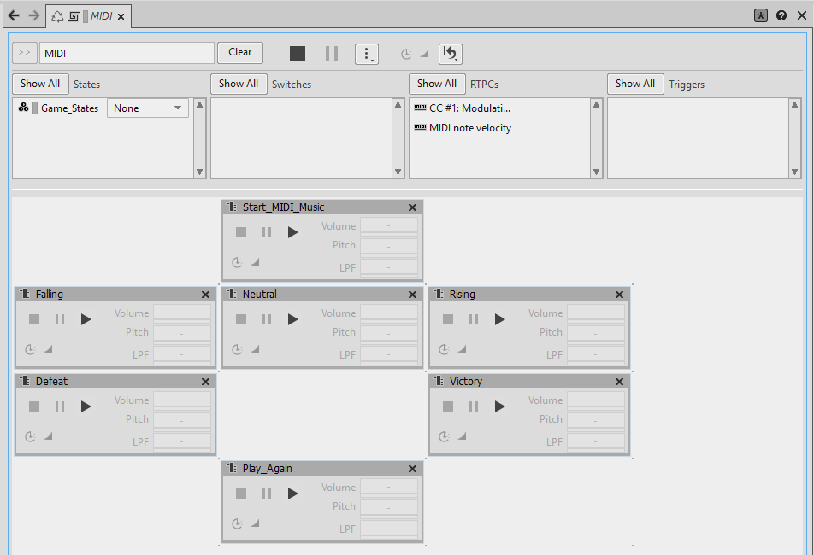Viewport: 814px width, 555px height.
Task: Click the Rising module Volume field
Action: click(595, 313)
